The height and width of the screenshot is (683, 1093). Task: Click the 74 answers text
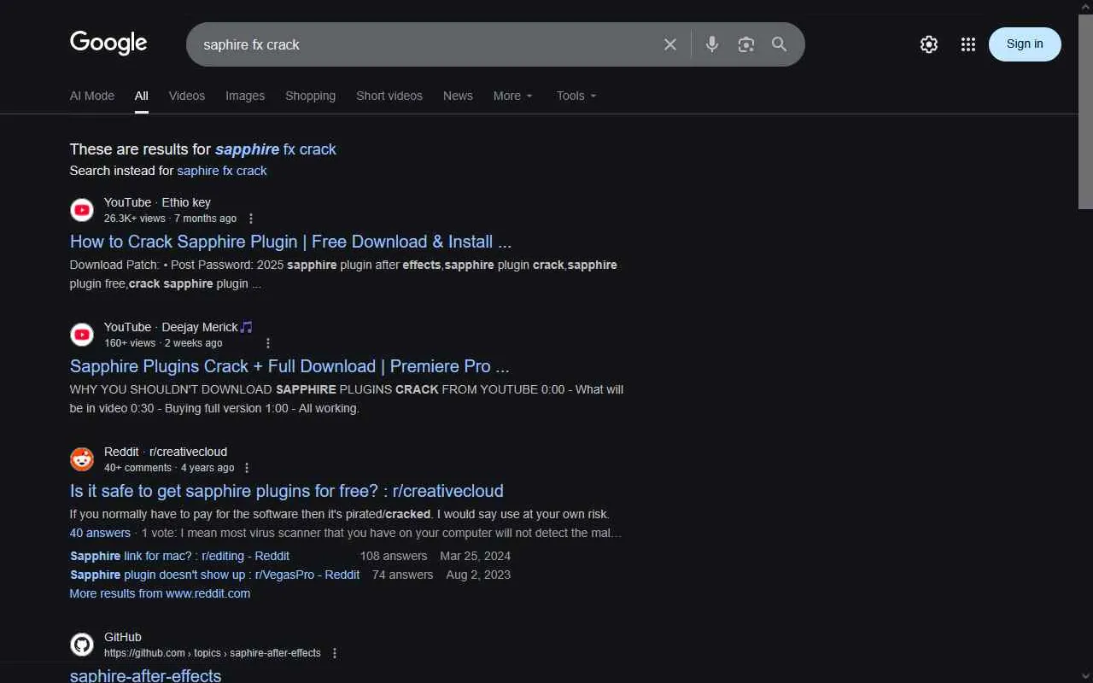403,575
